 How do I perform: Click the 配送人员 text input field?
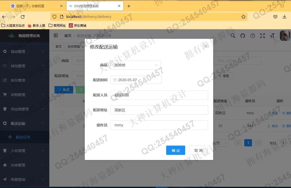click(x=159, y=95)
